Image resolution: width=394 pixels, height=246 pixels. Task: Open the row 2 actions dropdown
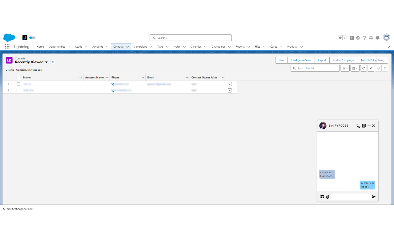(x=230, y=90)
